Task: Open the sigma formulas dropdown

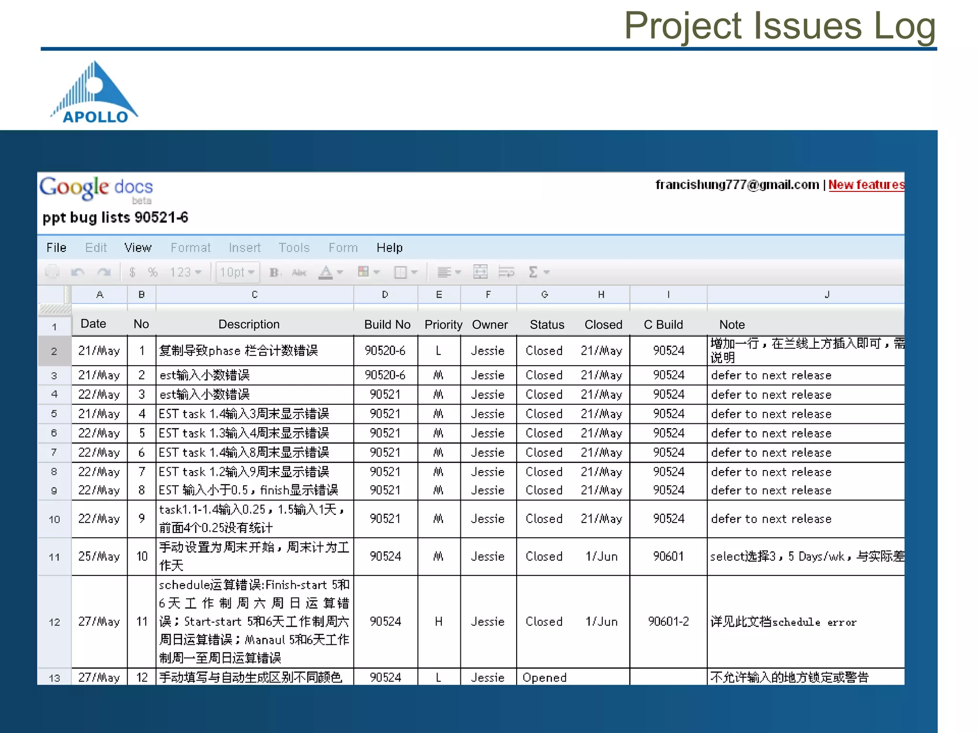Action: [539, 272]
